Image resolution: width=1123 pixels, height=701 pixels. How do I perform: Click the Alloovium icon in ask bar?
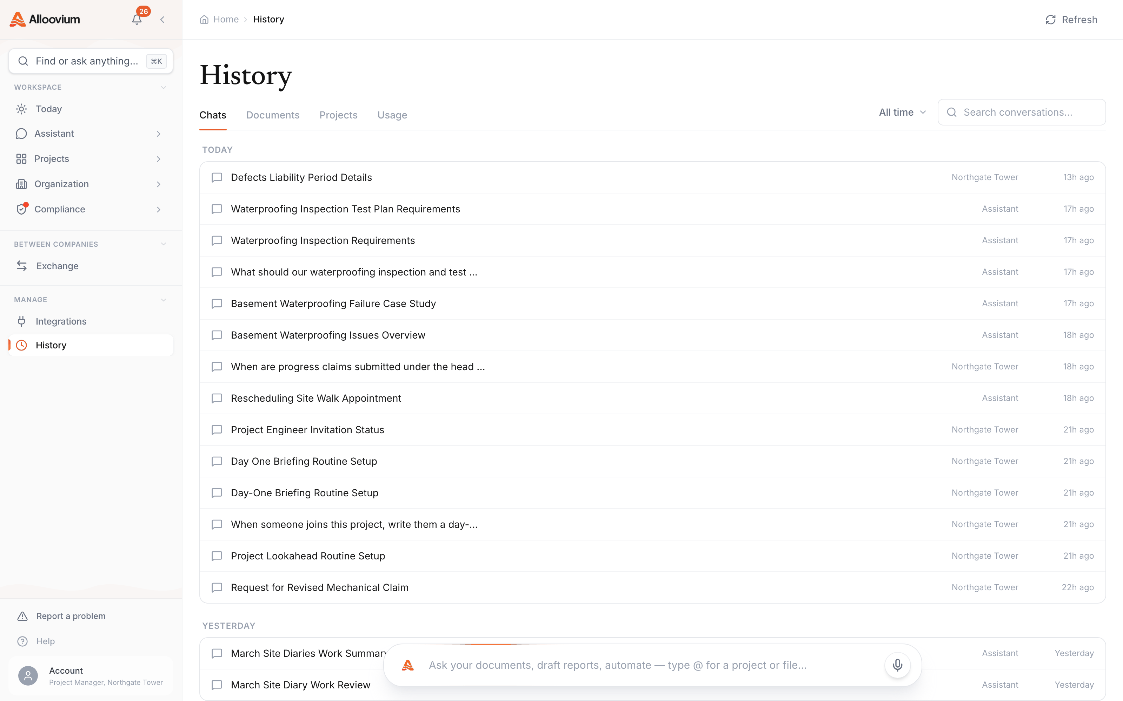click(408, 665)
